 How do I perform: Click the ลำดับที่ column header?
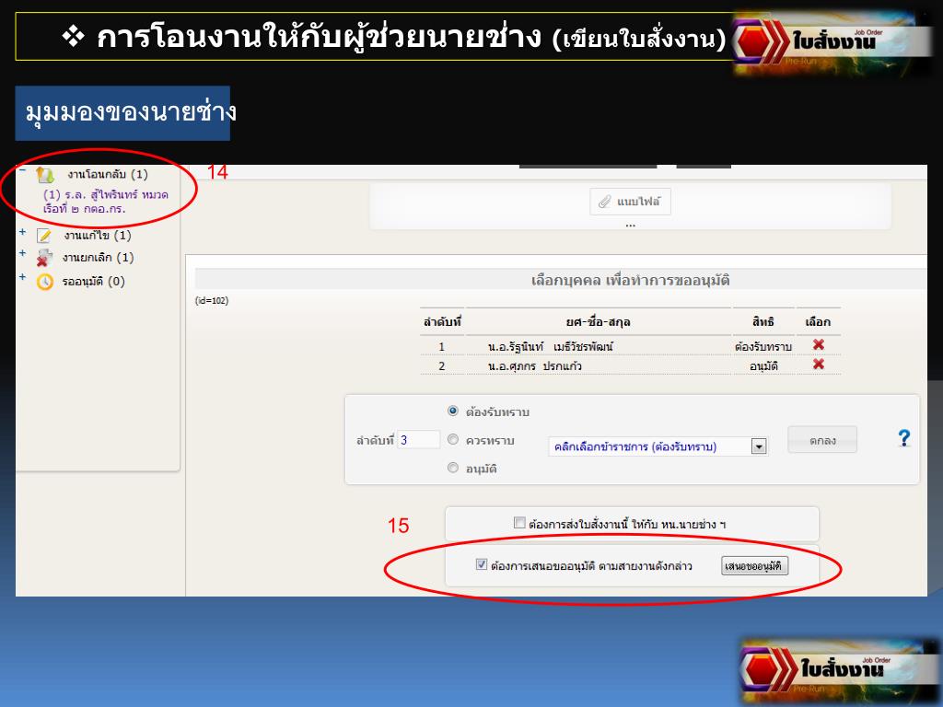[442, 321]
